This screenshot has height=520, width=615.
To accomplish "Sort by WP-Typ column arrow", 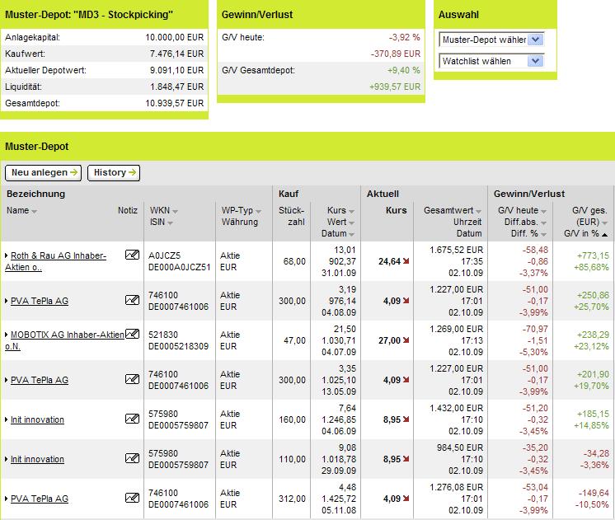I will pos(259,212).
